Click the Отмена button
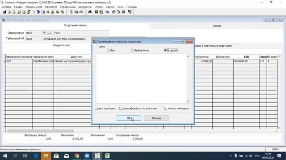The image size is (286, 160). coord(156,118)
